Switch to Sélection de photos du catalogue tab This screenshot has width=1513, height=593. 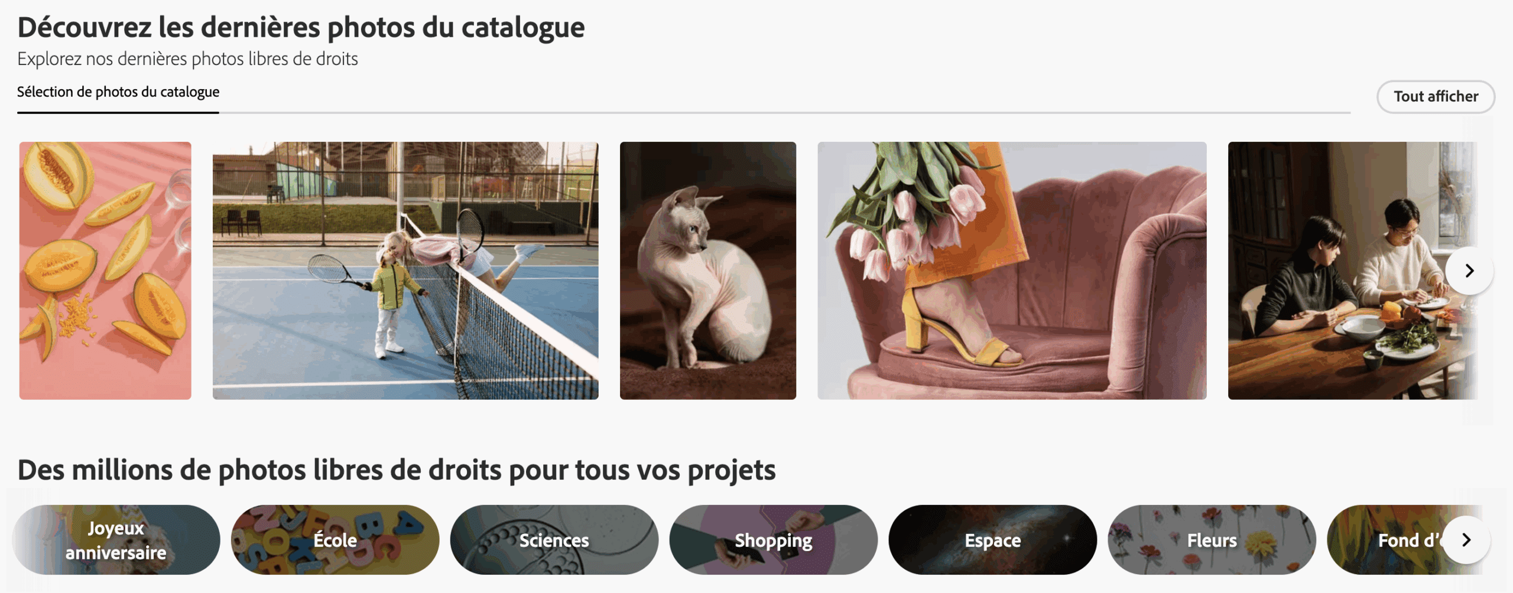[x=118, y=92]
